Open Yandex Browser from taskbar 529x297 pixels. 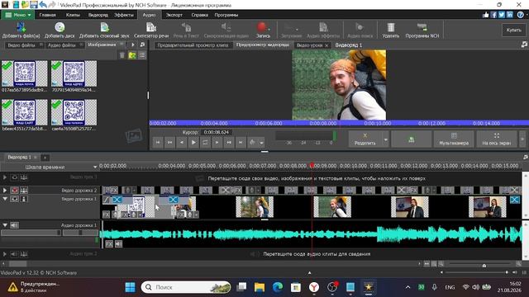coord(314,287)
